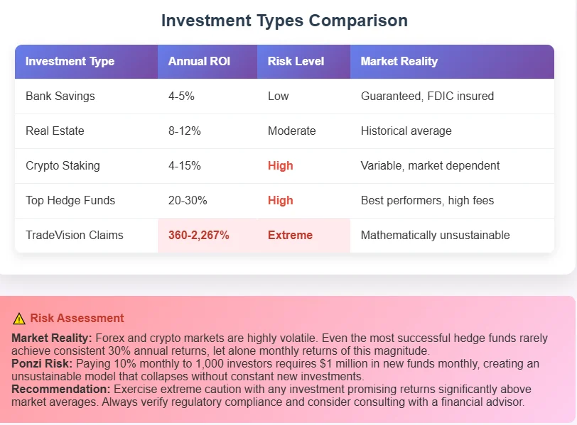Click the 20-30% hedge fund ROI cell
The height and width of the screenshot is (425, 577).
(x=188, y=200)
